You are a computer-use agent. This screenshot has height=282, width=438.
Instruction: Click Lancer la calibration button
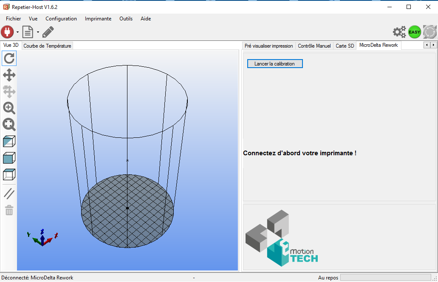pyautogui.click(x=275, y=64)
